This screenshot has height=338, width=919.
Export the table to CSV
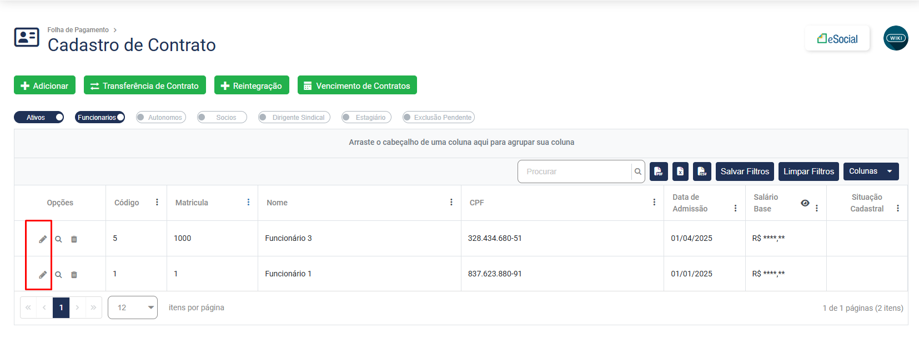coord(702,171)
